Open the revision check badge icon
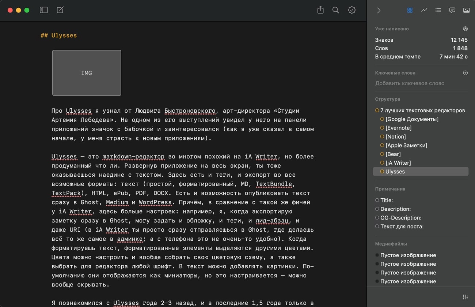The height and width of the screenshot is (307, 475). (352, 10)
